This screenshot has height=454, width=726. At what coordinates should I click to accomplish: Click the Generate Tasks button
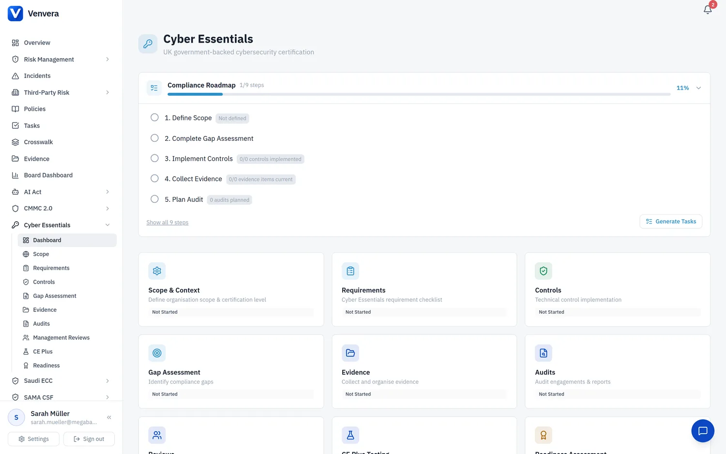point(671,221)
